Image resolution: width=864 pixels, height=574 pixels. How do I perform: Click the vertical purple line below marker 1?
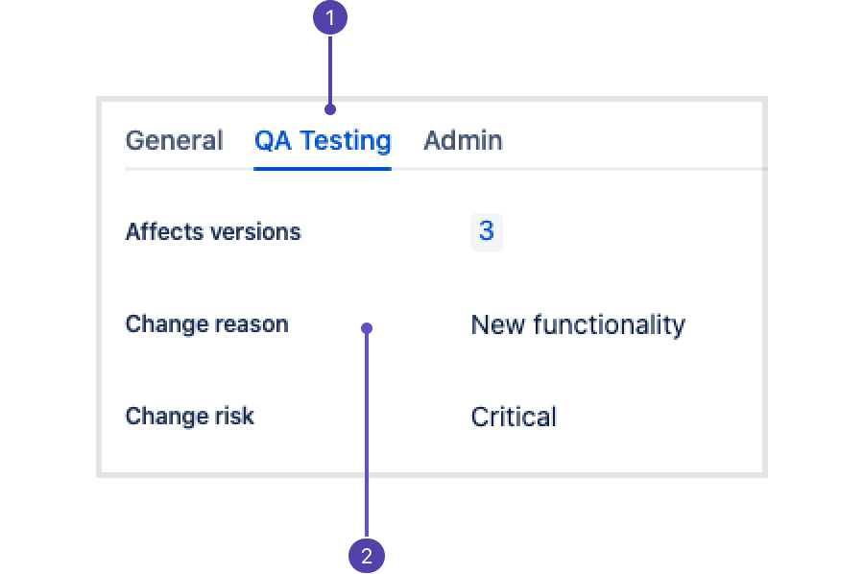point(330,69)
